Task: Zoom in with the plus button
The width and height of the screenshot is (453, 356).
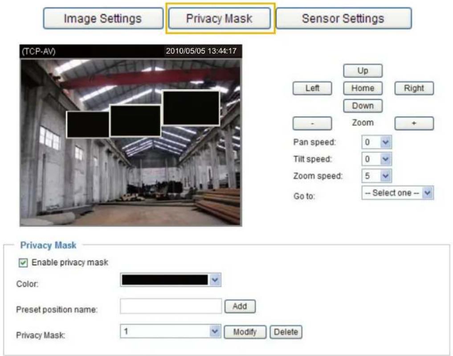Action: (x=414, y=123)
